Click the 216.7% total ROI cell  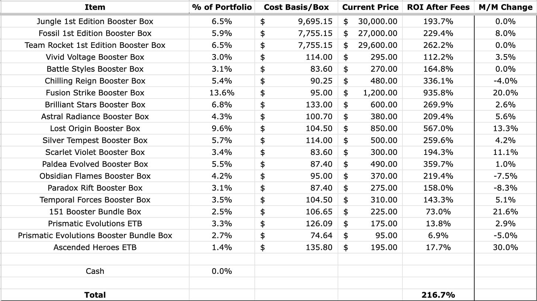[x=438, y=295]
